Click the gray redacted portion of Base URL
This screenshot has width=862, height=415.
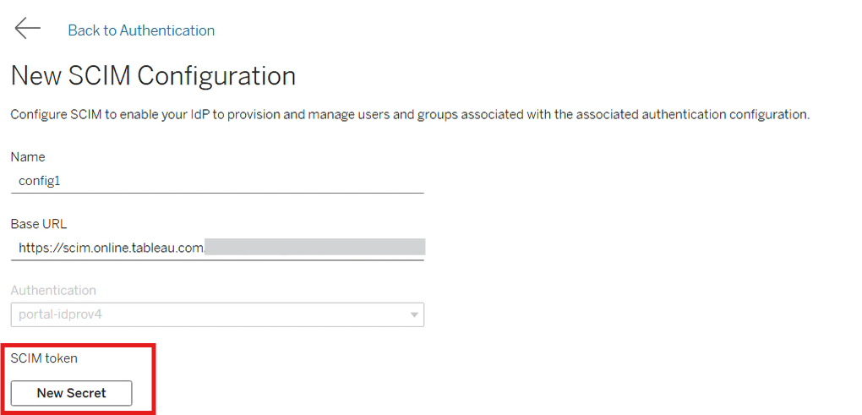(x=315, y=248)
